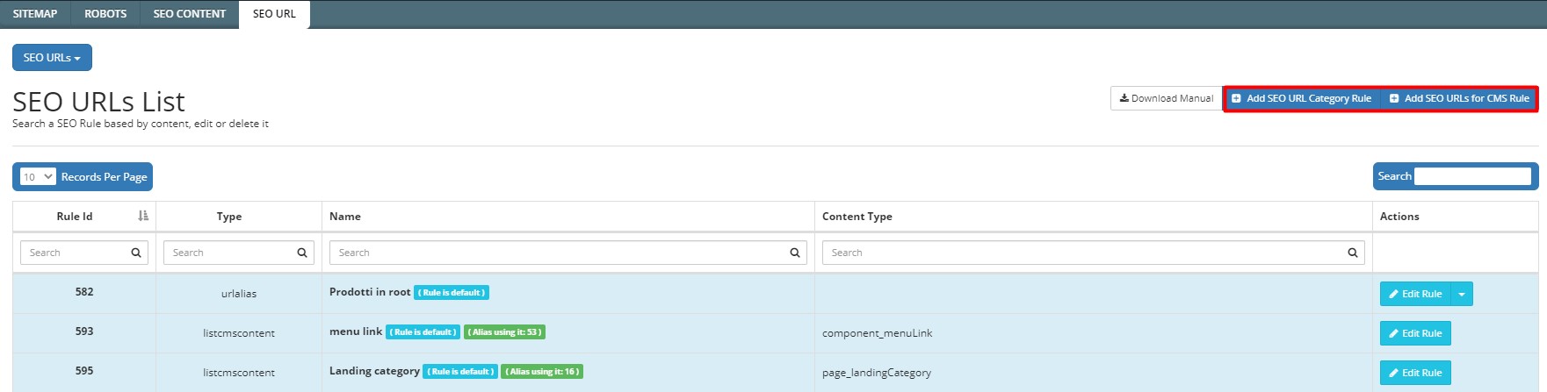The height and width of the screenshot is (392, 1547).
Task: Click the Alias using it: 53 badge
Action: [x=504, y=332]
